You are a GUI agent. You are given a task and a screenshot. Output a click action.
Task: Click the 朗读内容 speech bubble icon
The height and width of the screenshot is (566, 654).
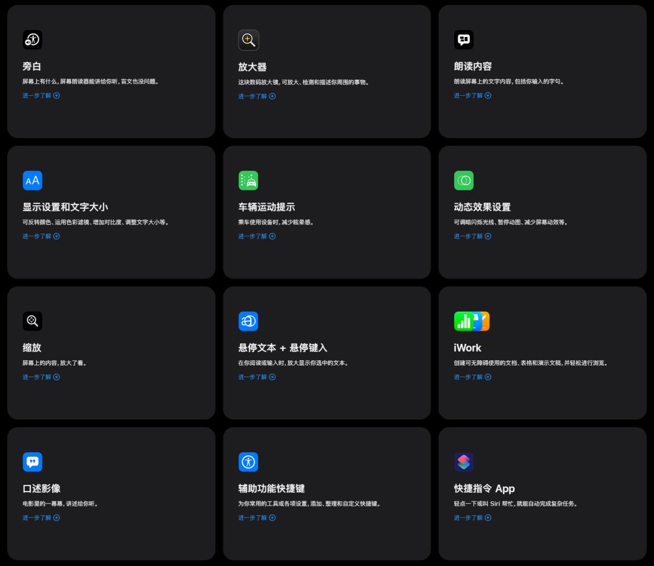coord(464,40)
